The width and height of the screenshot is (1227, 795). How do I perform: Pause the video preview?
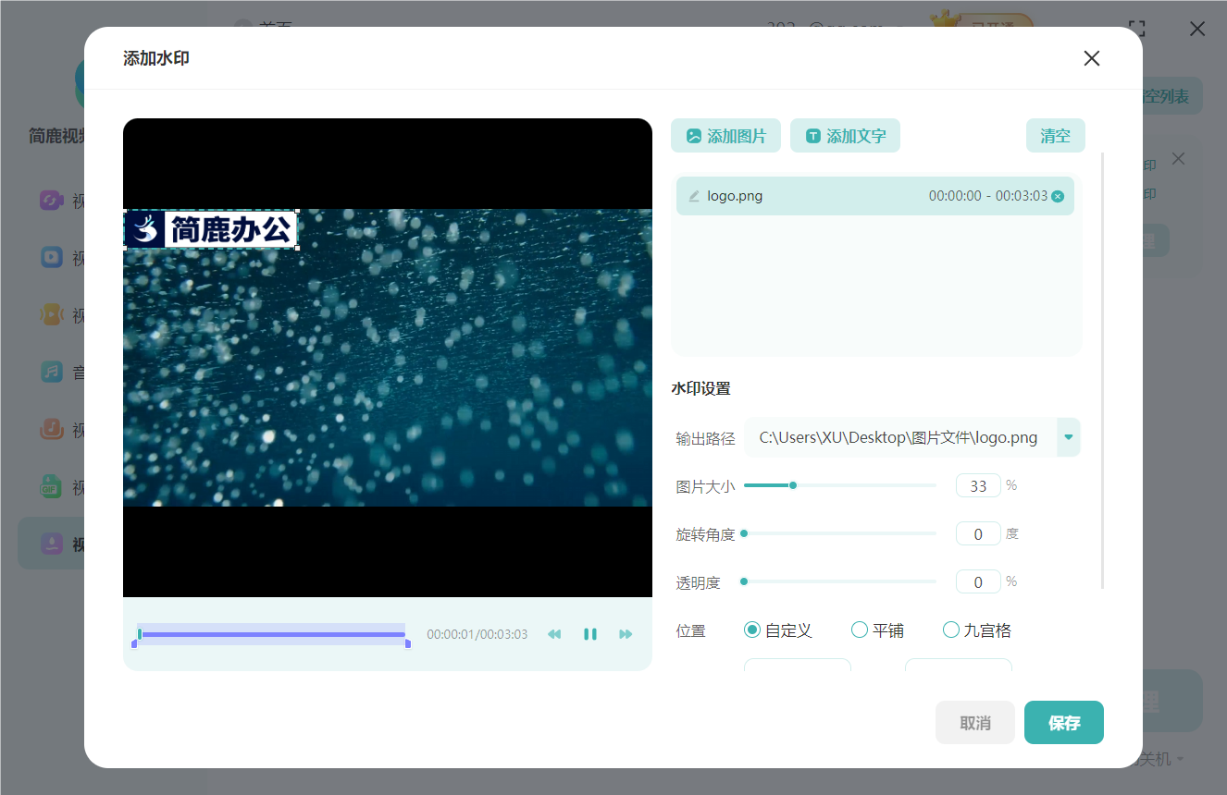[x=589, y=634]
